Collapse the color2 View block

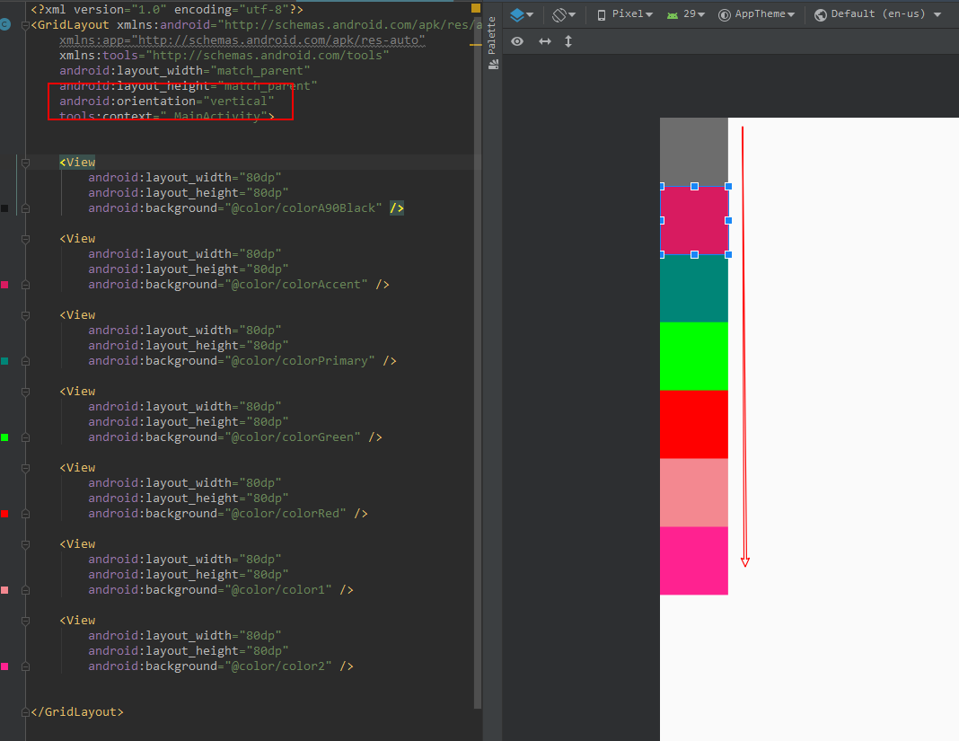coord(26,621)
